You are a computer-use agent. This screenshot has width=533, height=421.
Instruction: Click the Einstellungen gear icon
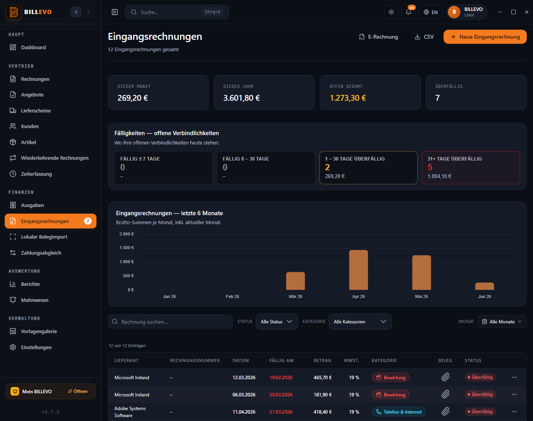point(13,347)
